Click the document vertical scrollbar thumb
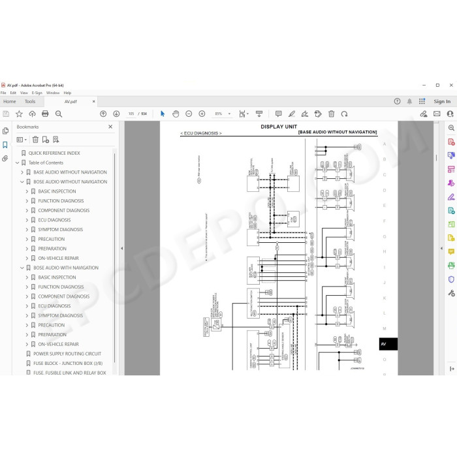This screenshot has height=457, width=457. (x=436, y=158)
